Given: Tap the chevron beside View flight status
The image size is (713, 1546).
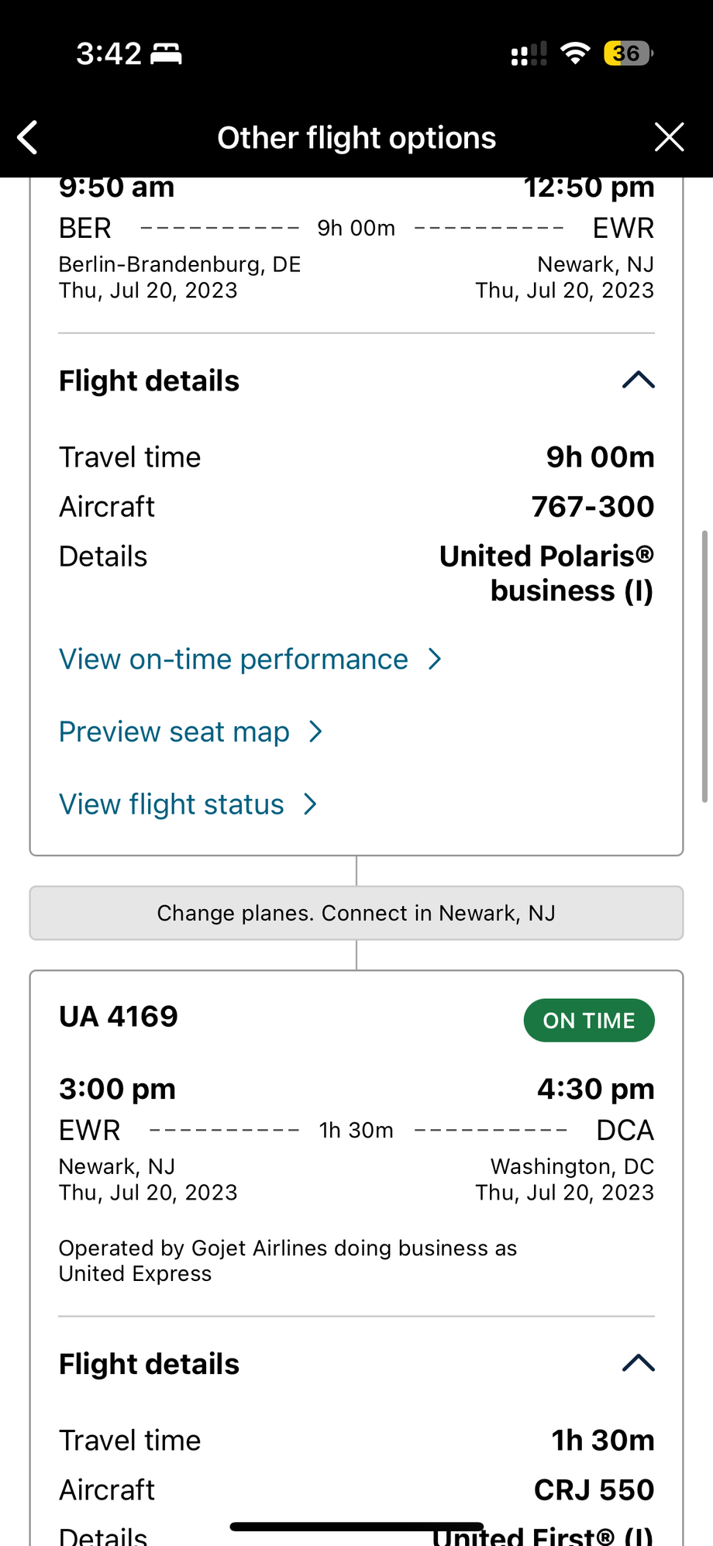Looking at the screenshot, I should [310, 804].
